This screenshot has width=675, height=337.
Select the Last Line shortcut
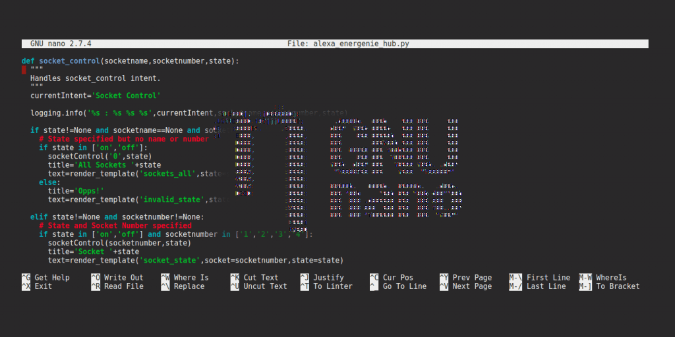tap(546, 286)
